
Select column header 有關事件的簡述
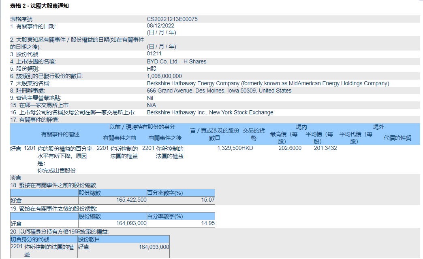click(x=60, y=135)
